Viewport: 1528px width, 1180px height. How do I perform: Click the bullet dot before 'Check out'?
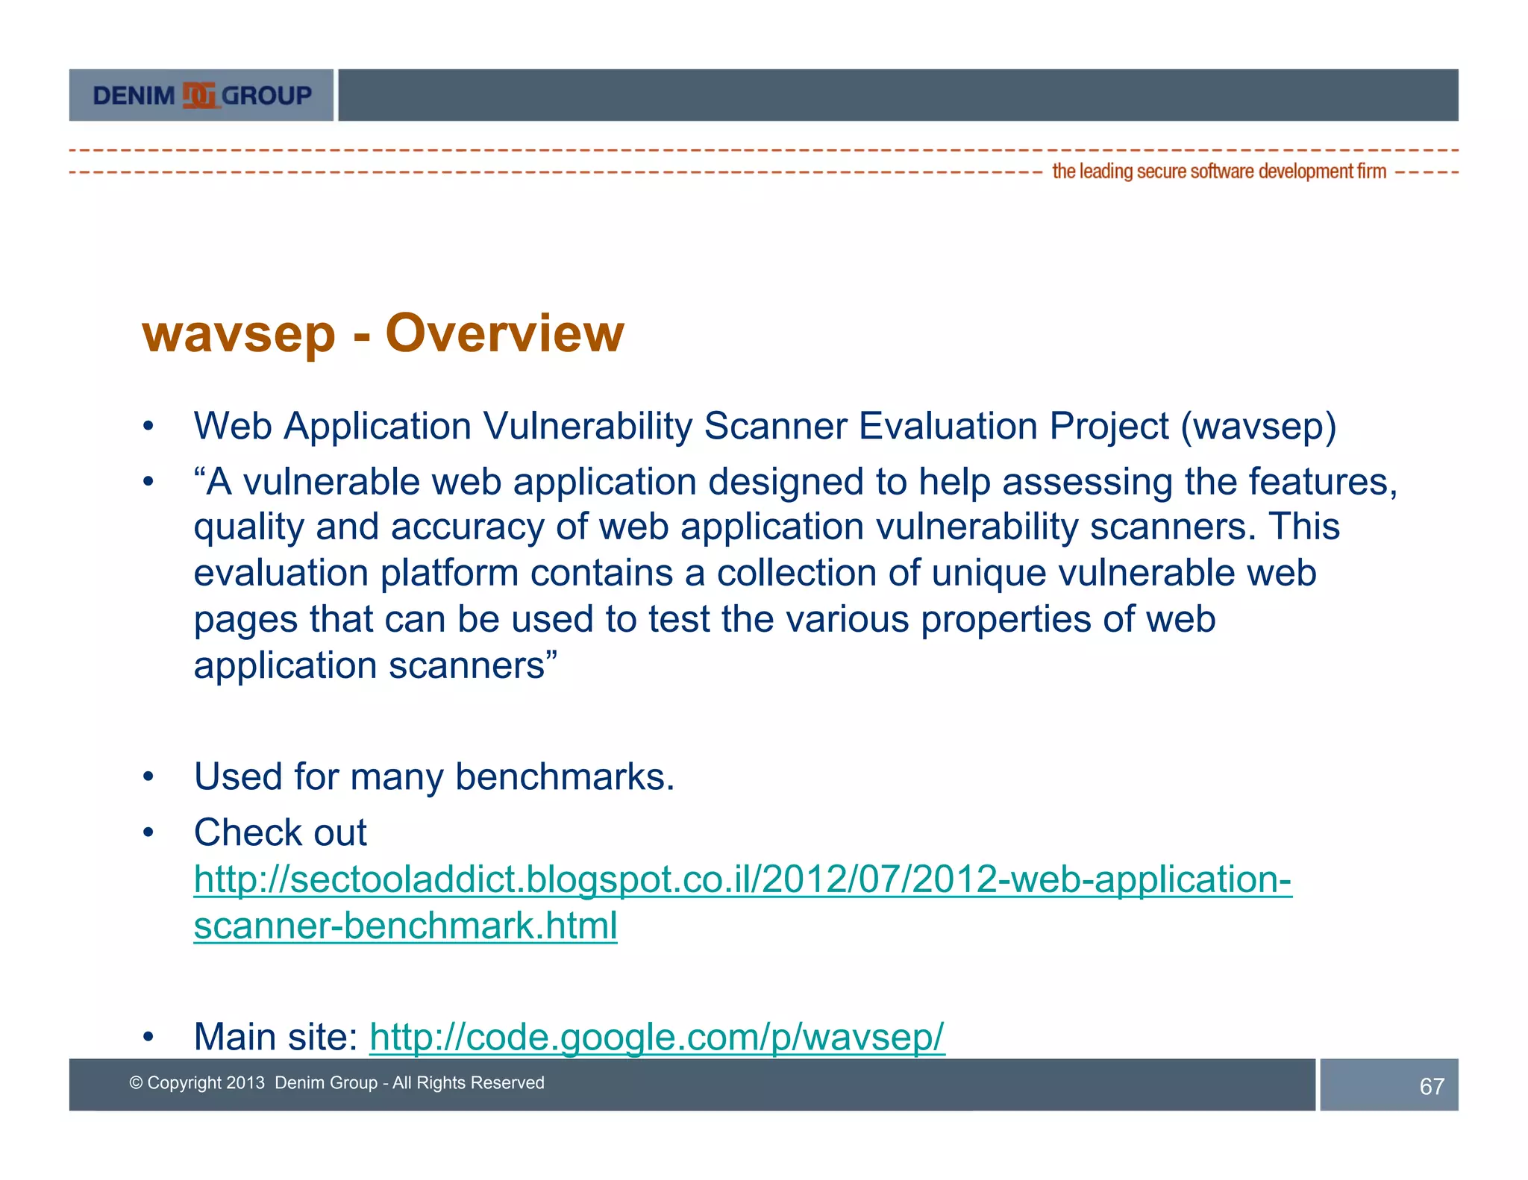tap(148, 832)
